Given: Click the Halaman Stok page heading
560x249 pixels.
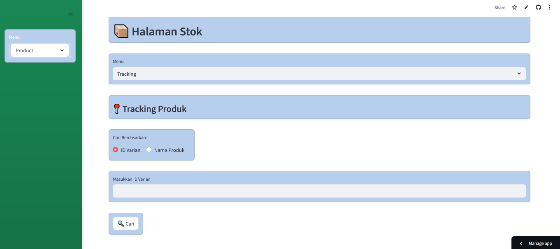Looking at the screenshot, I should 167,32.
